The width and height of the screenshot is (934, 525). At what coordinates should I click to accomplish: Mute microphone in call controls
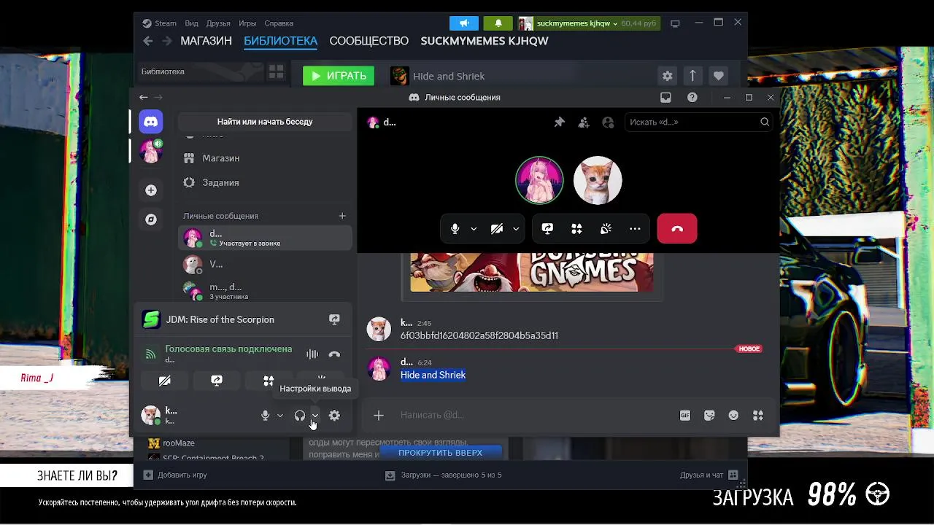pos(455,229)
